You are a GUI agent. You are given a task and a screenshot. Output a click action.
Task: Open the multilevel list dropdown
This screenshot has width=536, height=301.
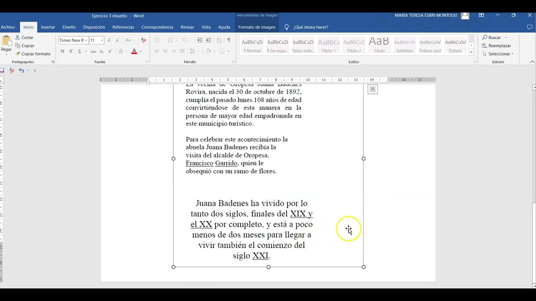tap(190, 41)
